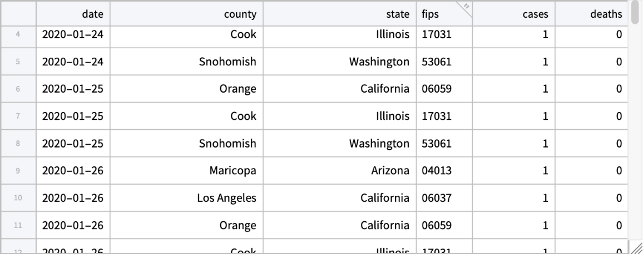Click the resize handle at the table corner
Image resolution: width=643 pixels, height=254 pixels.
point(636,247)
